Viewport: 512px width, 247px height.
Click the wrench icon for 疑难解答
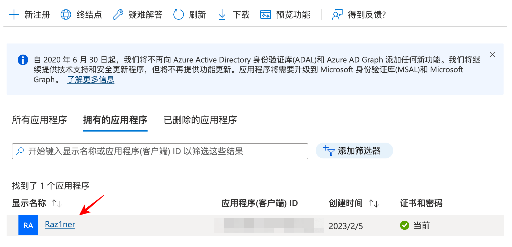[118, 14]
